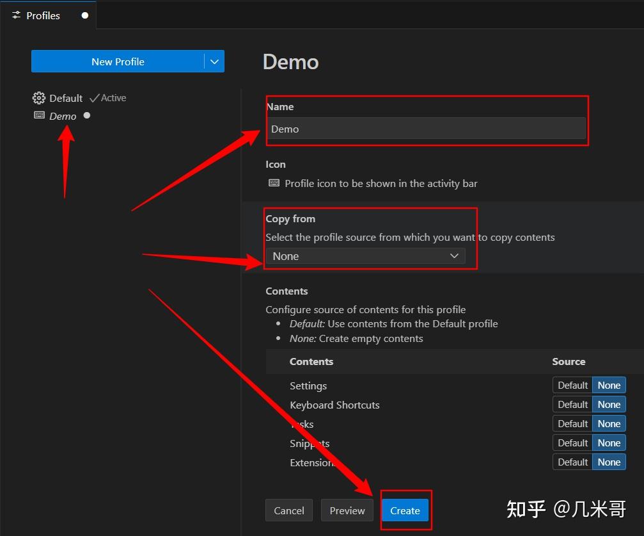Click the Default profile gear icon

(38, 97)
